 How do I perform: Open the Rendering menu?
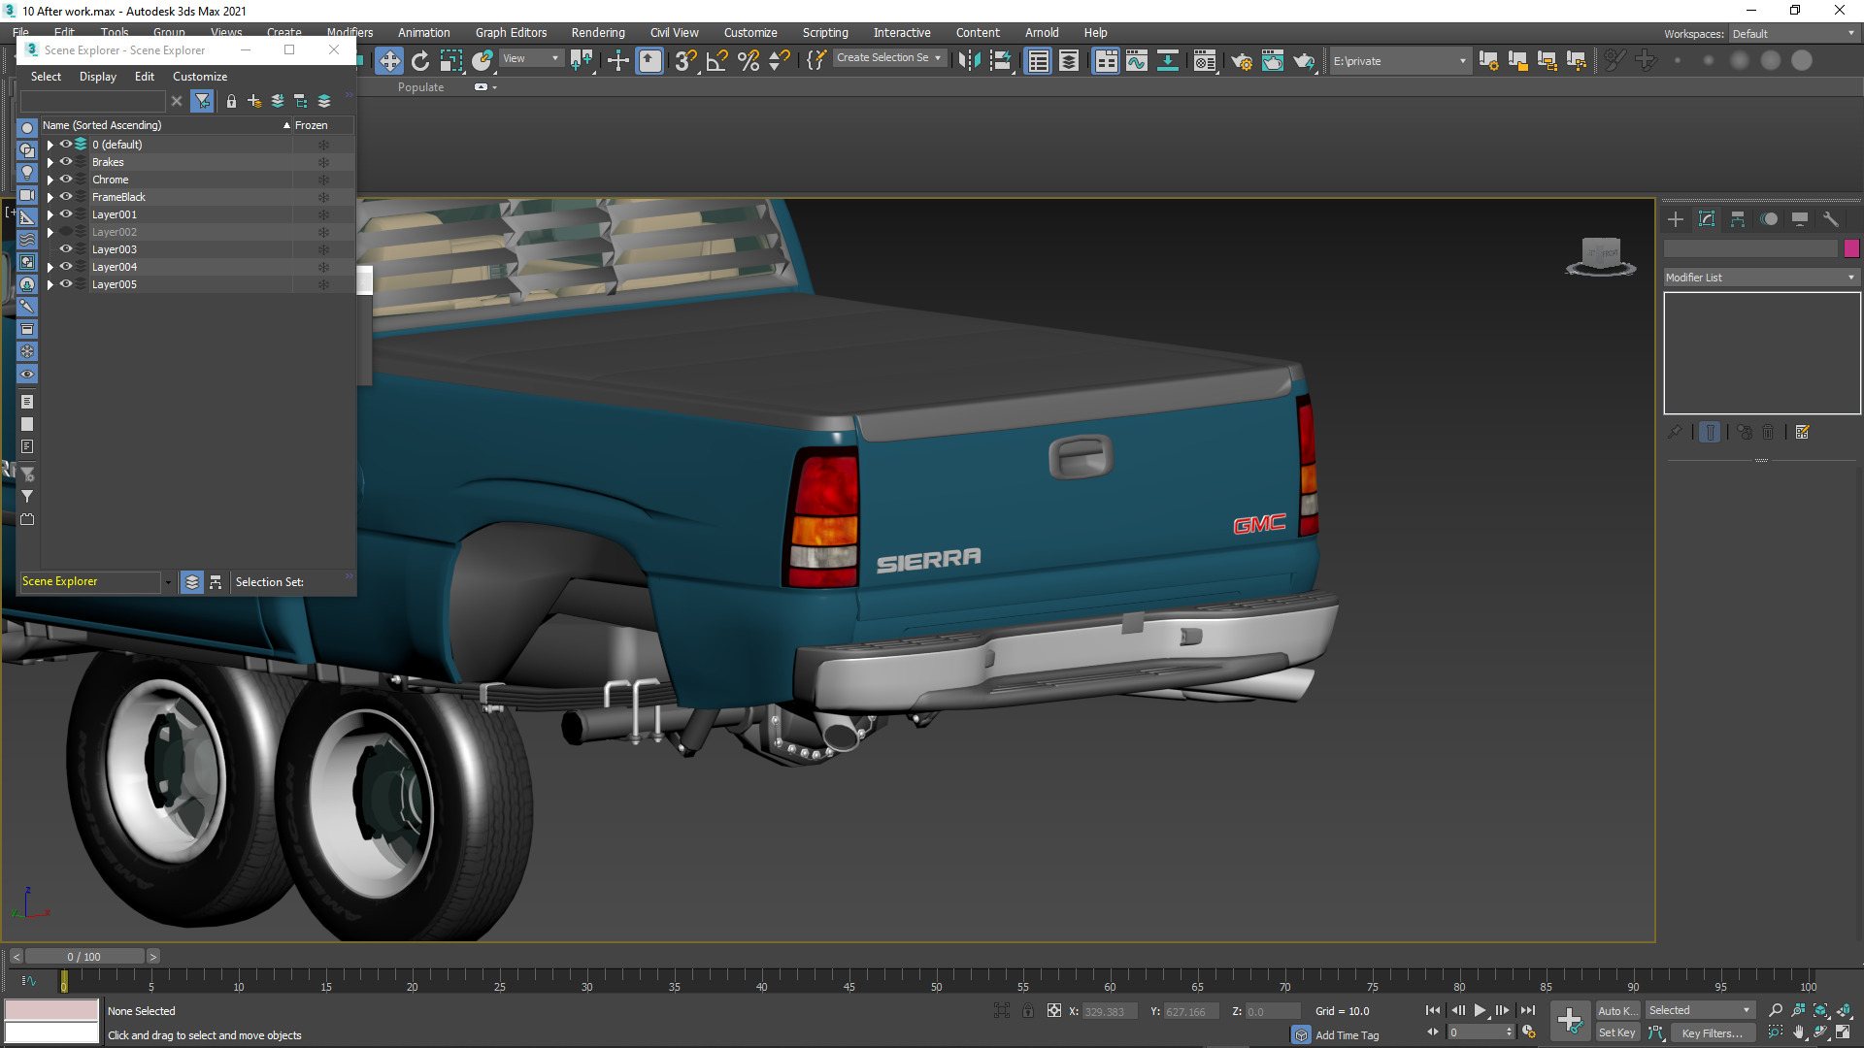click(597, 32)
